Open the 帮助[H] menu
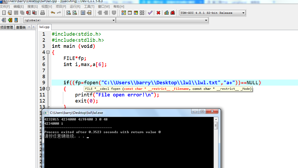The width and height of the screenshot is (298, 168). [119, 6]
